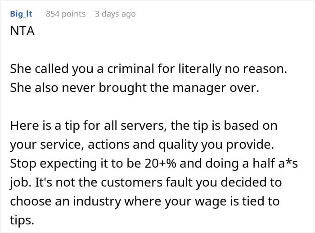Click the word 'servers,' in the comment

144,126
